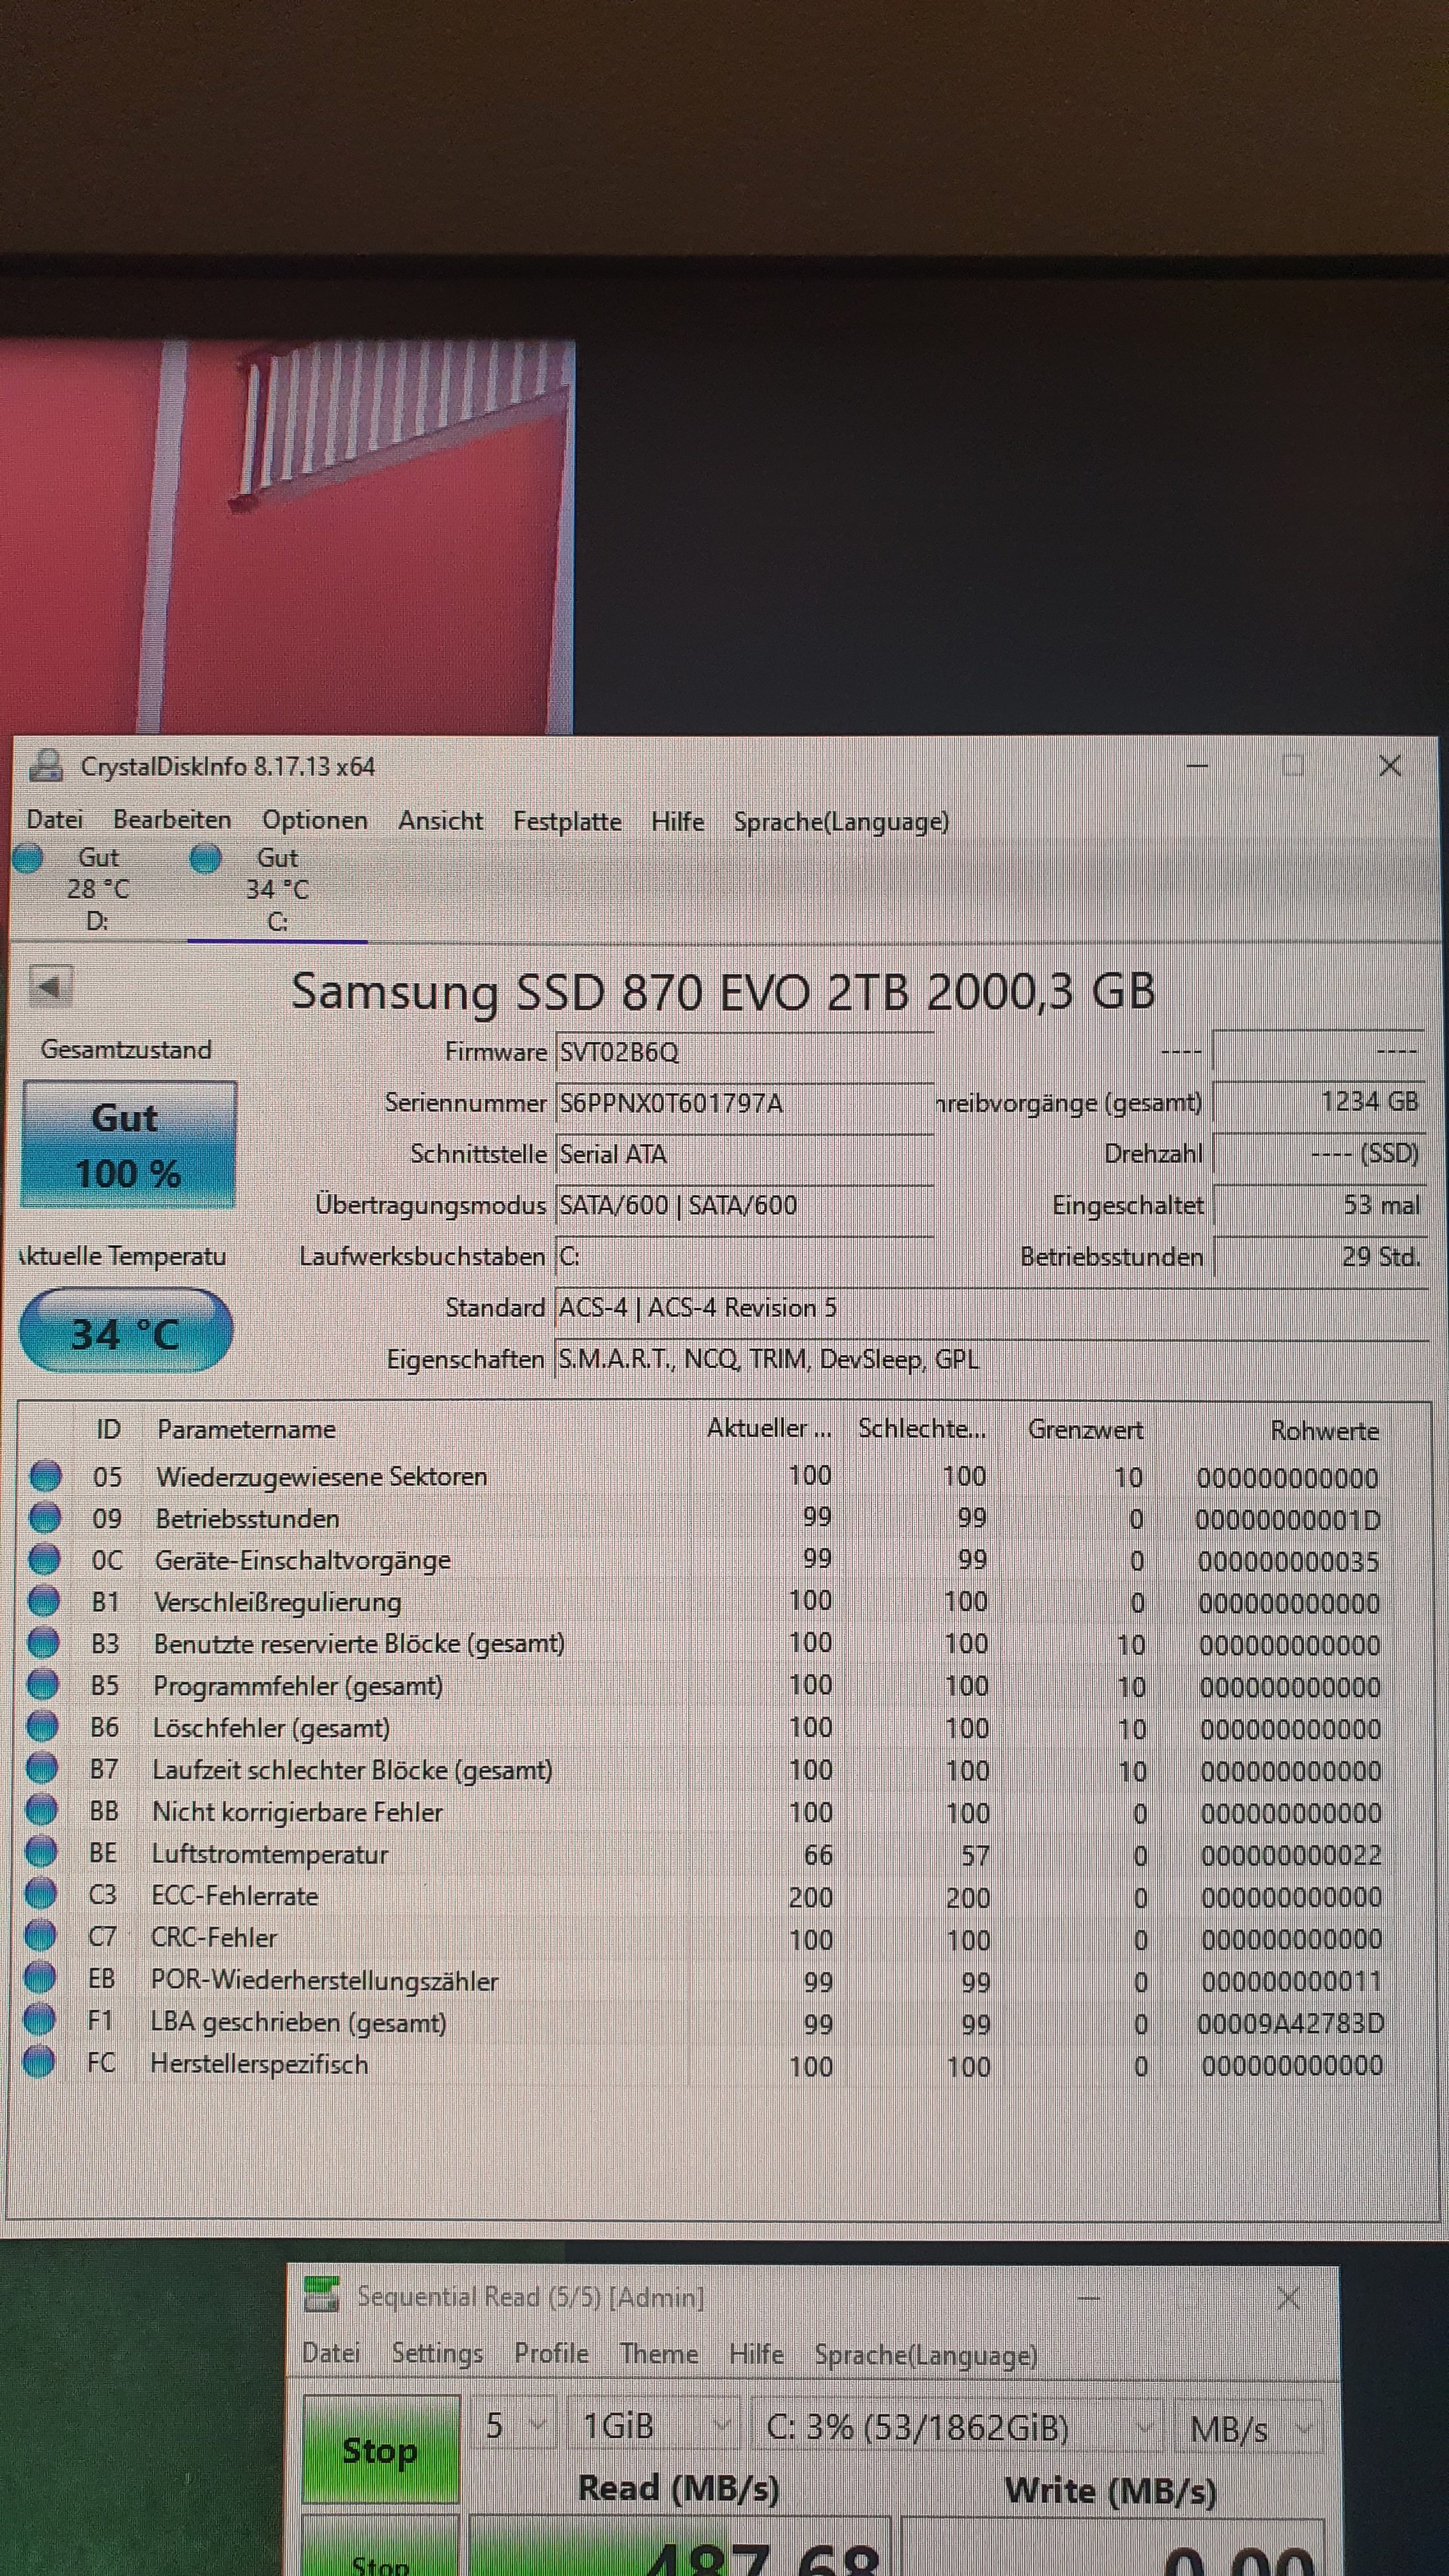
Task: Open the test count dropdown showing 5
Action: (514, 2427)
